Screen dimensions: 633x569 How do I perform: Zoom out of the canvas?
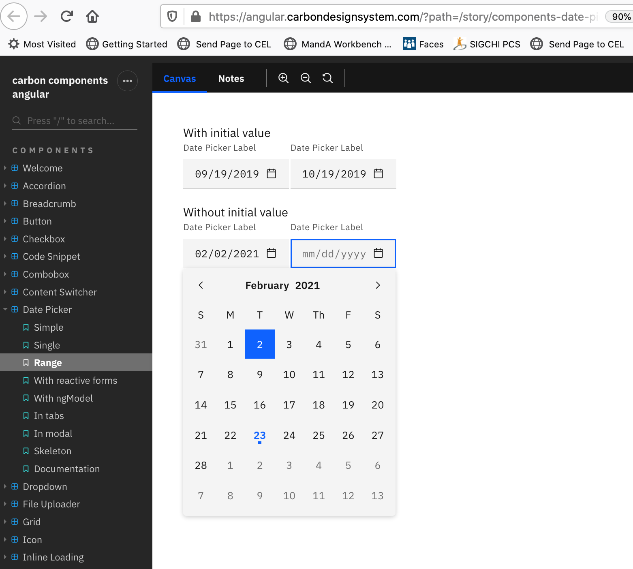[x=306, y=78]
